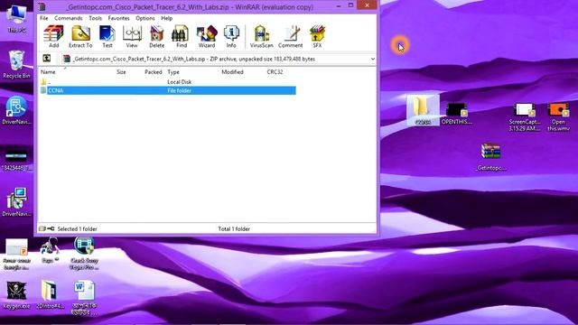Select the DriverNavi installer disc icon

16,202
